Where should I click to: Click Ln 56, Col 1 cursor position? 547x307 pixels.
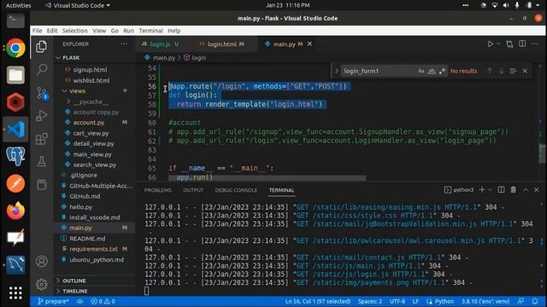(318, 301)
